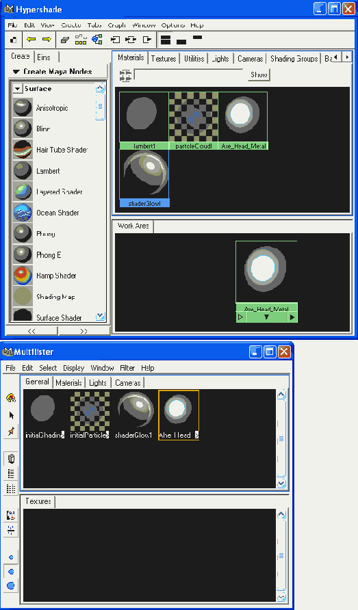Image resolution: width=358 pixels, height=610 pixels.
Task: Toggle show top tabs only layout
Action: pos(198,38)
